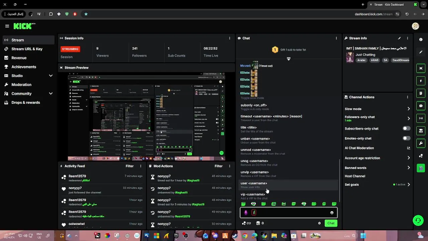Viewport: 428px width, 241px height.
Task: Open Drops & rewards page
Action: [26, 102]
